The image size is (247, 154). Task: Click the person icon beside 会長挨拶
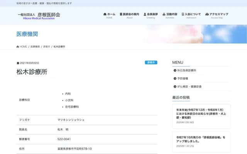[x=145, y=14]
